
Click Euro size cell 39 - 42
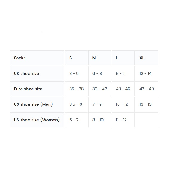click(x=100, y=89)
